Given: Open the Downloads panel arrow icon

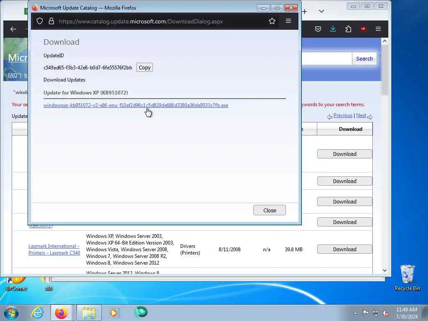Looking at the screenshot, I should (x=333, y=29).
